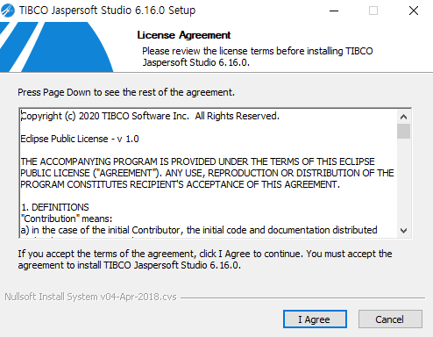Click the scrollbar track below the thumb
Image resolution: width=433 pixels, height=337 pixels.
coord(403,182)
